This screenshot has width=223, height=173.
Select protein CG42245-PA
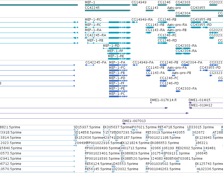[96, 62]
